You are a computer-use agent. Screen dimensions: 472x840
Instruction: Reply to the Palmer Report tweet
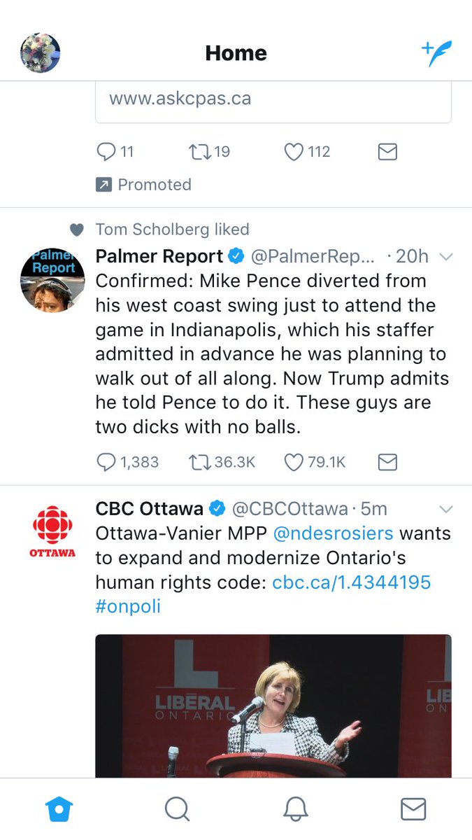click(x=106, y=462)
